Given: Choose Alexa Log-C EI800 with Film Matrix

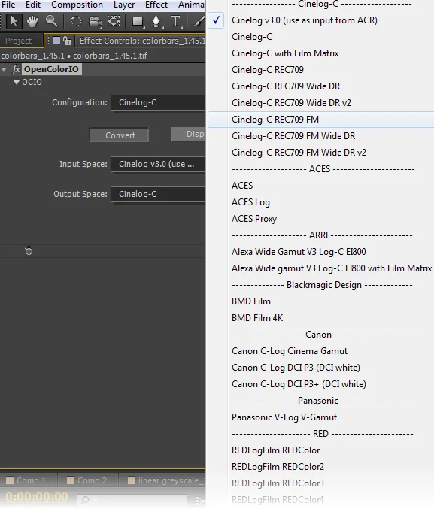Looking at the screenshot, I should (332, 268).
